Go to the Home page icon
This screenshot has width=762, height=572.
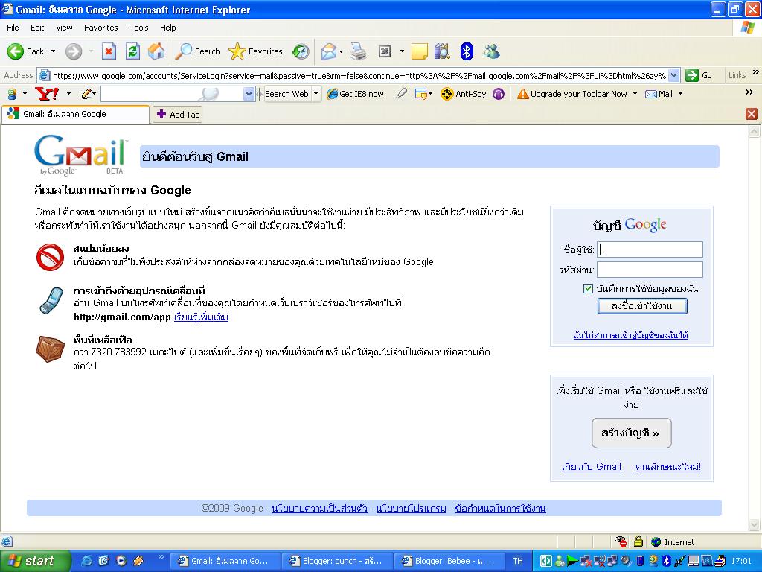point(156,51)
